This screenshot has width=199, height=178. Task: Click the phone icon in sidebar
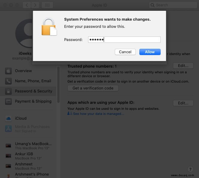pos(8,81)
